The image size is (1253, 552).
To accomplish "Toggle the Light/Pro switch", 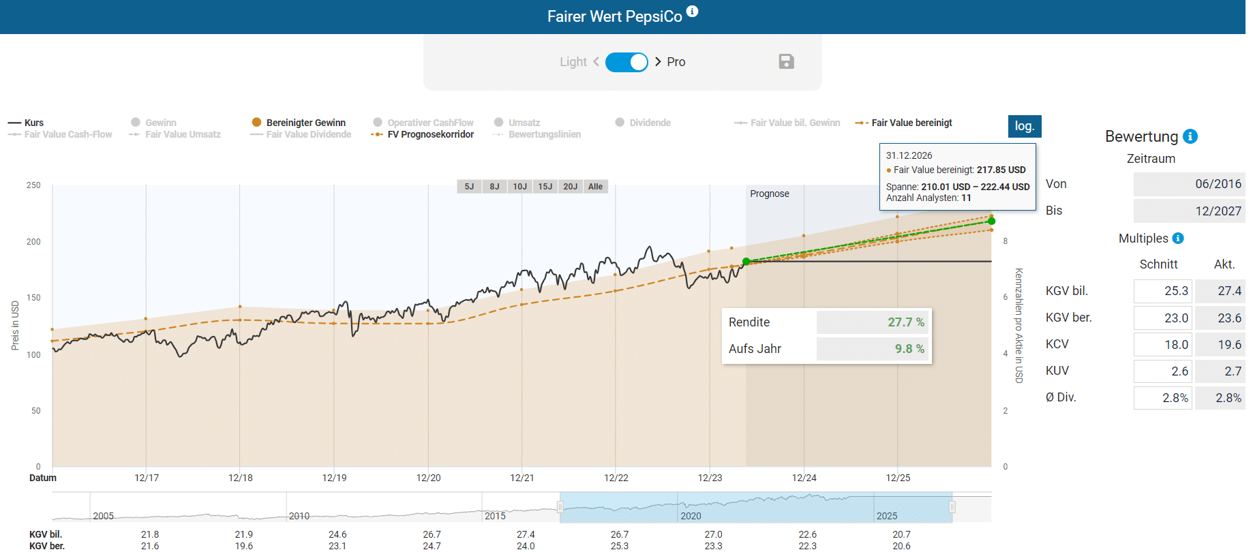I will point(626,62).
